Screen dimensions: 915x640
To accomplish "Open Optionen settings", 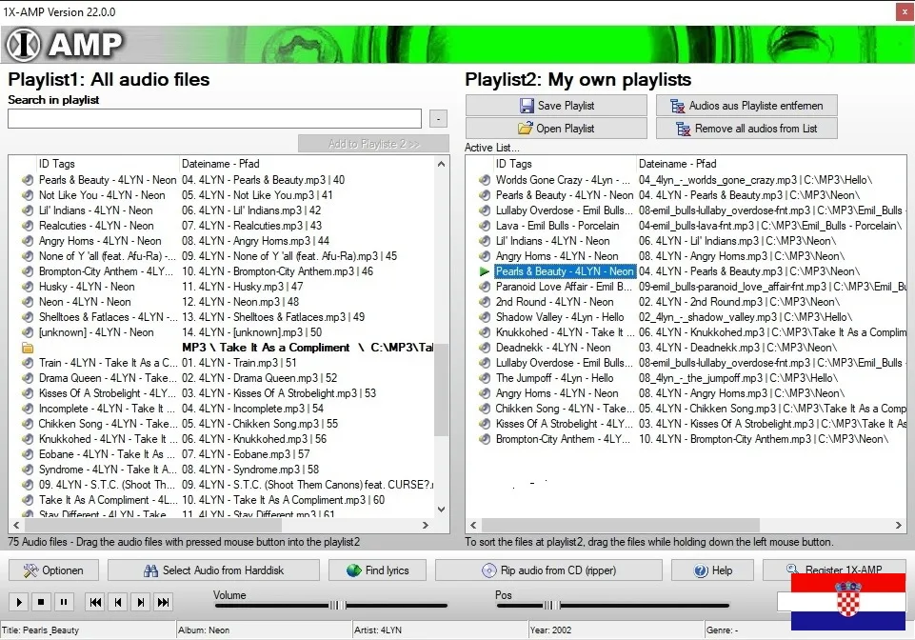I will pos(54,570).
